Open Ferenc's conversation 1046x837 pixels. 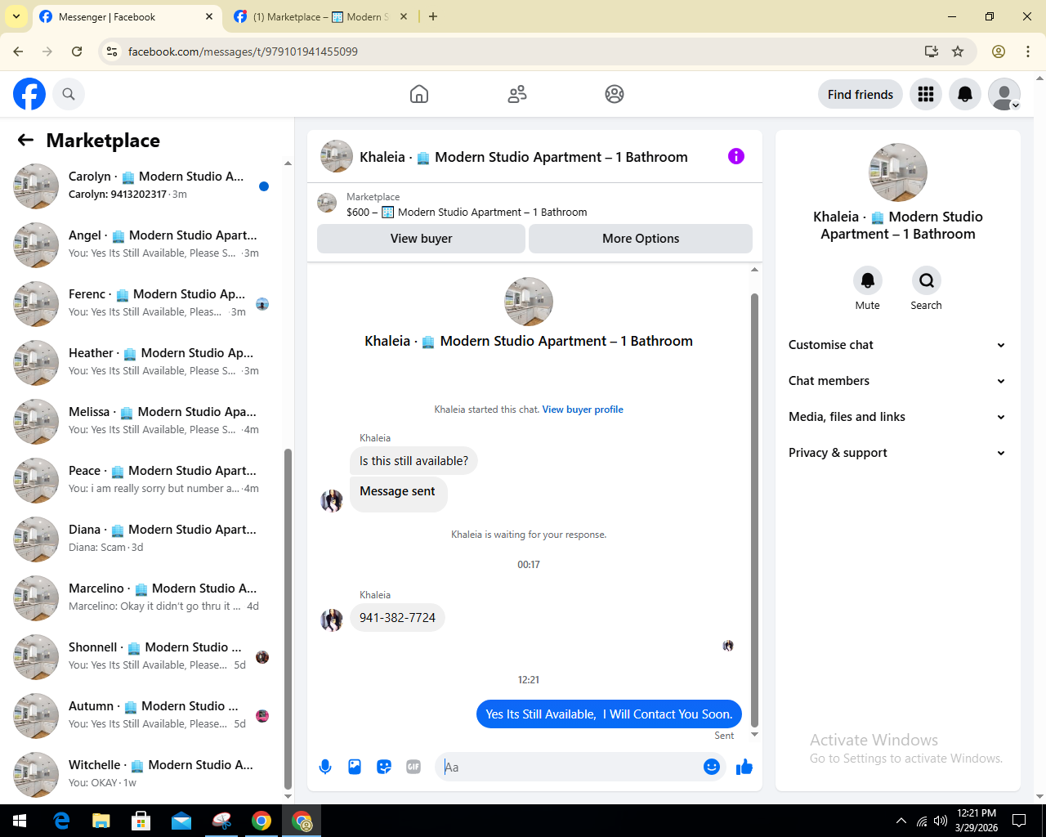[x=144, y=304]
